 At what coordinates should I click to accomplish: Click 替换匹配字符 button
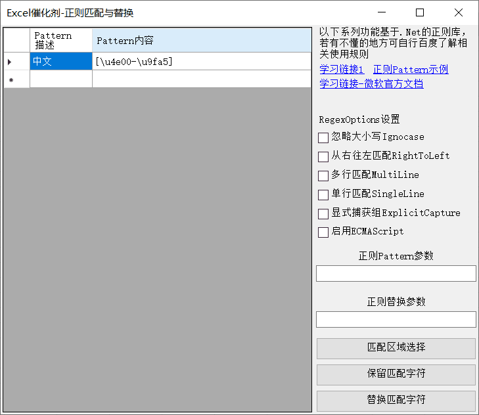point(396,401)
